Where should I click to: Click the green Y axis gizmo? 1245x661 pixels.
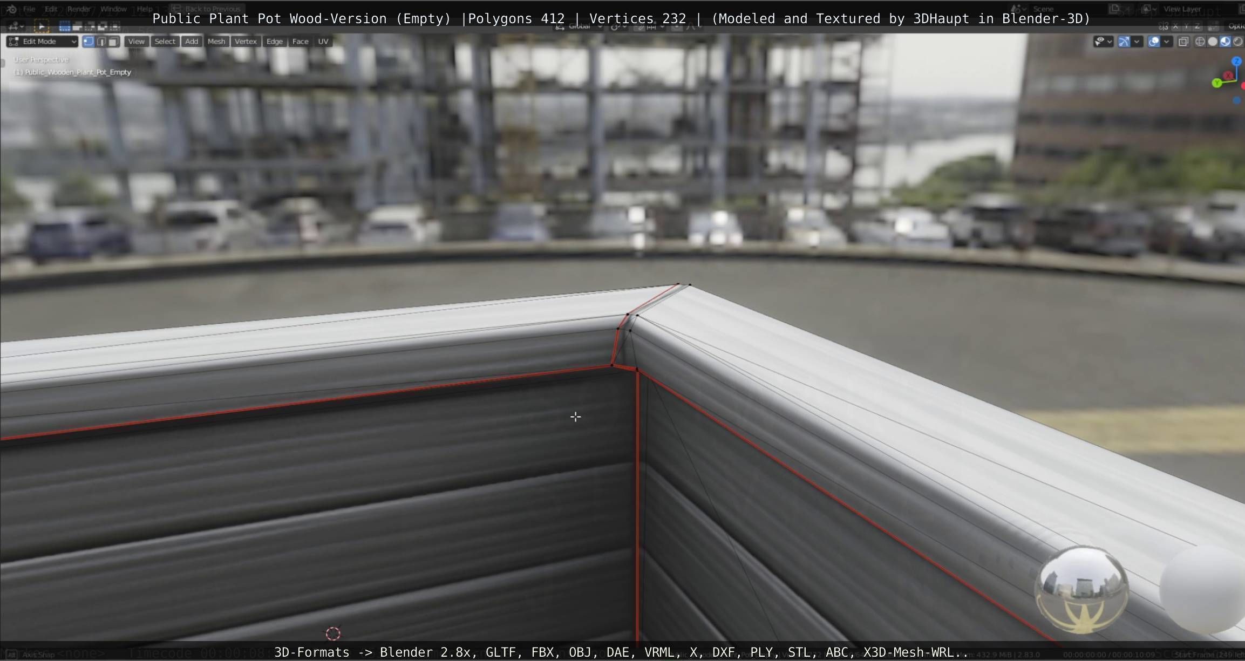pyautogui.click(x=1216, y=83)
